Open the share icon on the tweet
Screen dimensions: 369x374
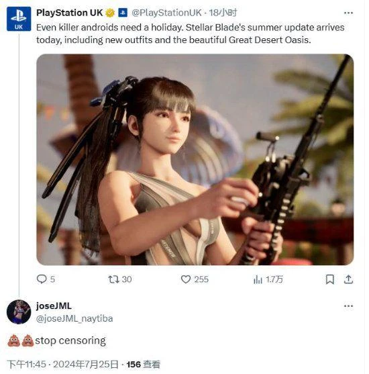(348, 279)
